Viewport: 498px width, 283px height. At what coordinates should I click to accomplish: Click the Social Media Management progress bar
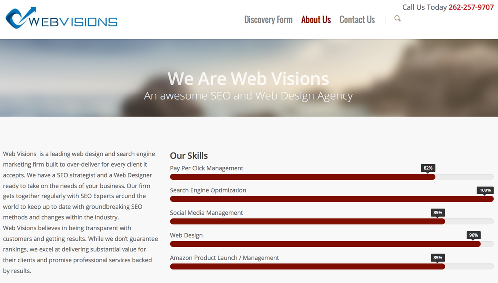(332, 221)
